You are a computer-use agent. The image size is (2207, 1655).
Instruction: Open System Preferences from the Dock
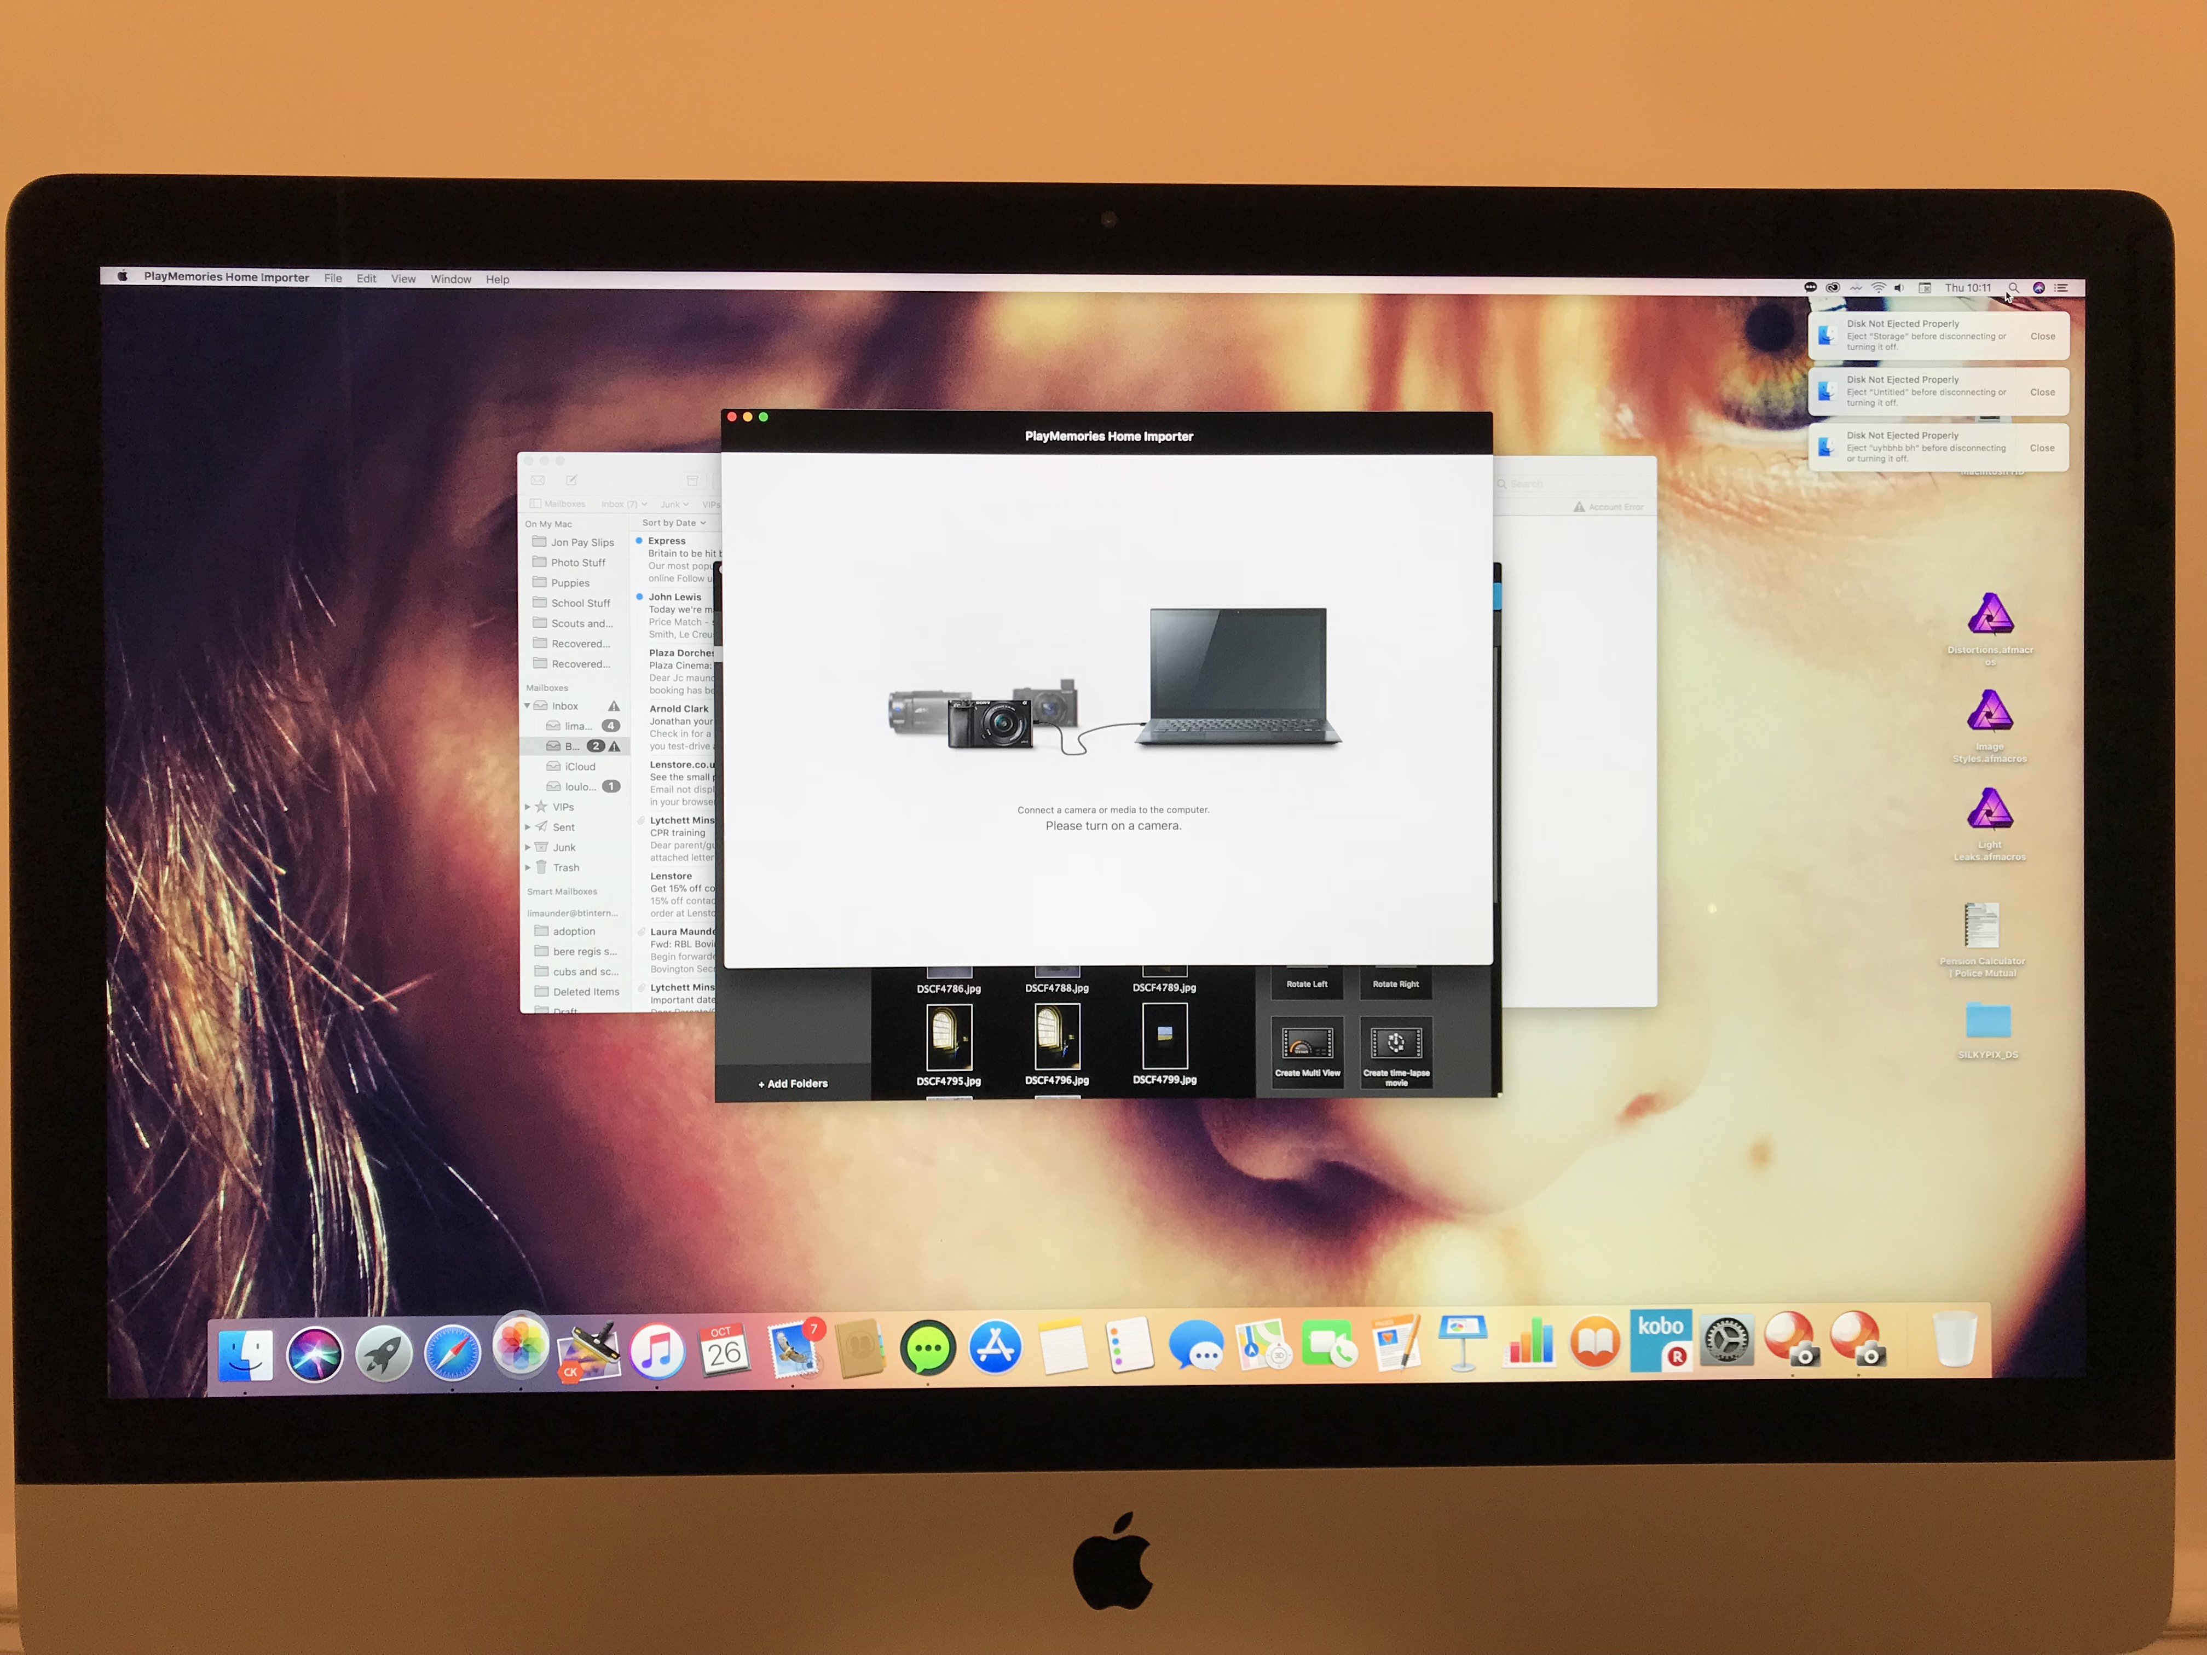click(1727, 1341)
